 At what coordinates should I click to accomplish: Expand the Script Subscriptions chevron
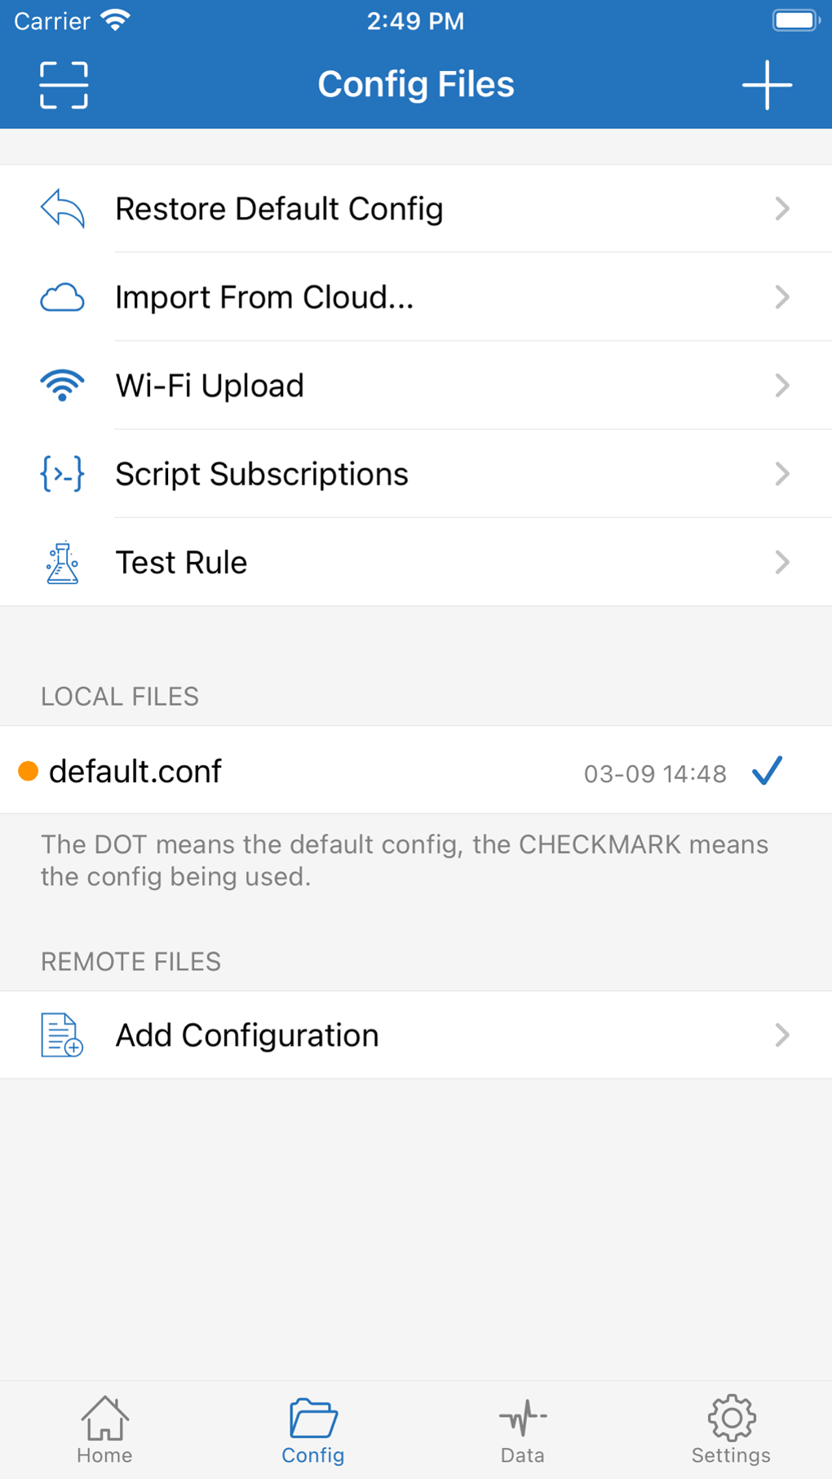click(782, 474)
